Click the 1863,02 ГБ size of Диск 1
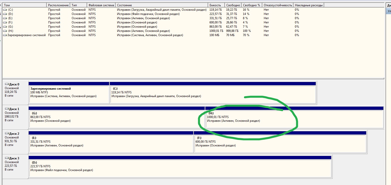The image size is (391, 185). coord(12,117)
